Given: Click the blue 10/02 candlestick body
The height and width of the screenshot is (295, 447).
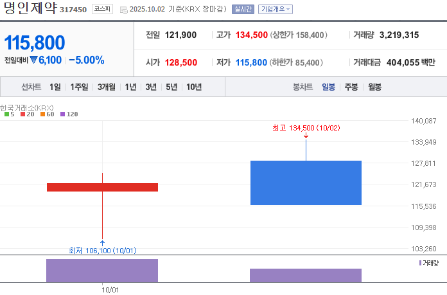Looking at the screenshot, I should pos(306,183).
